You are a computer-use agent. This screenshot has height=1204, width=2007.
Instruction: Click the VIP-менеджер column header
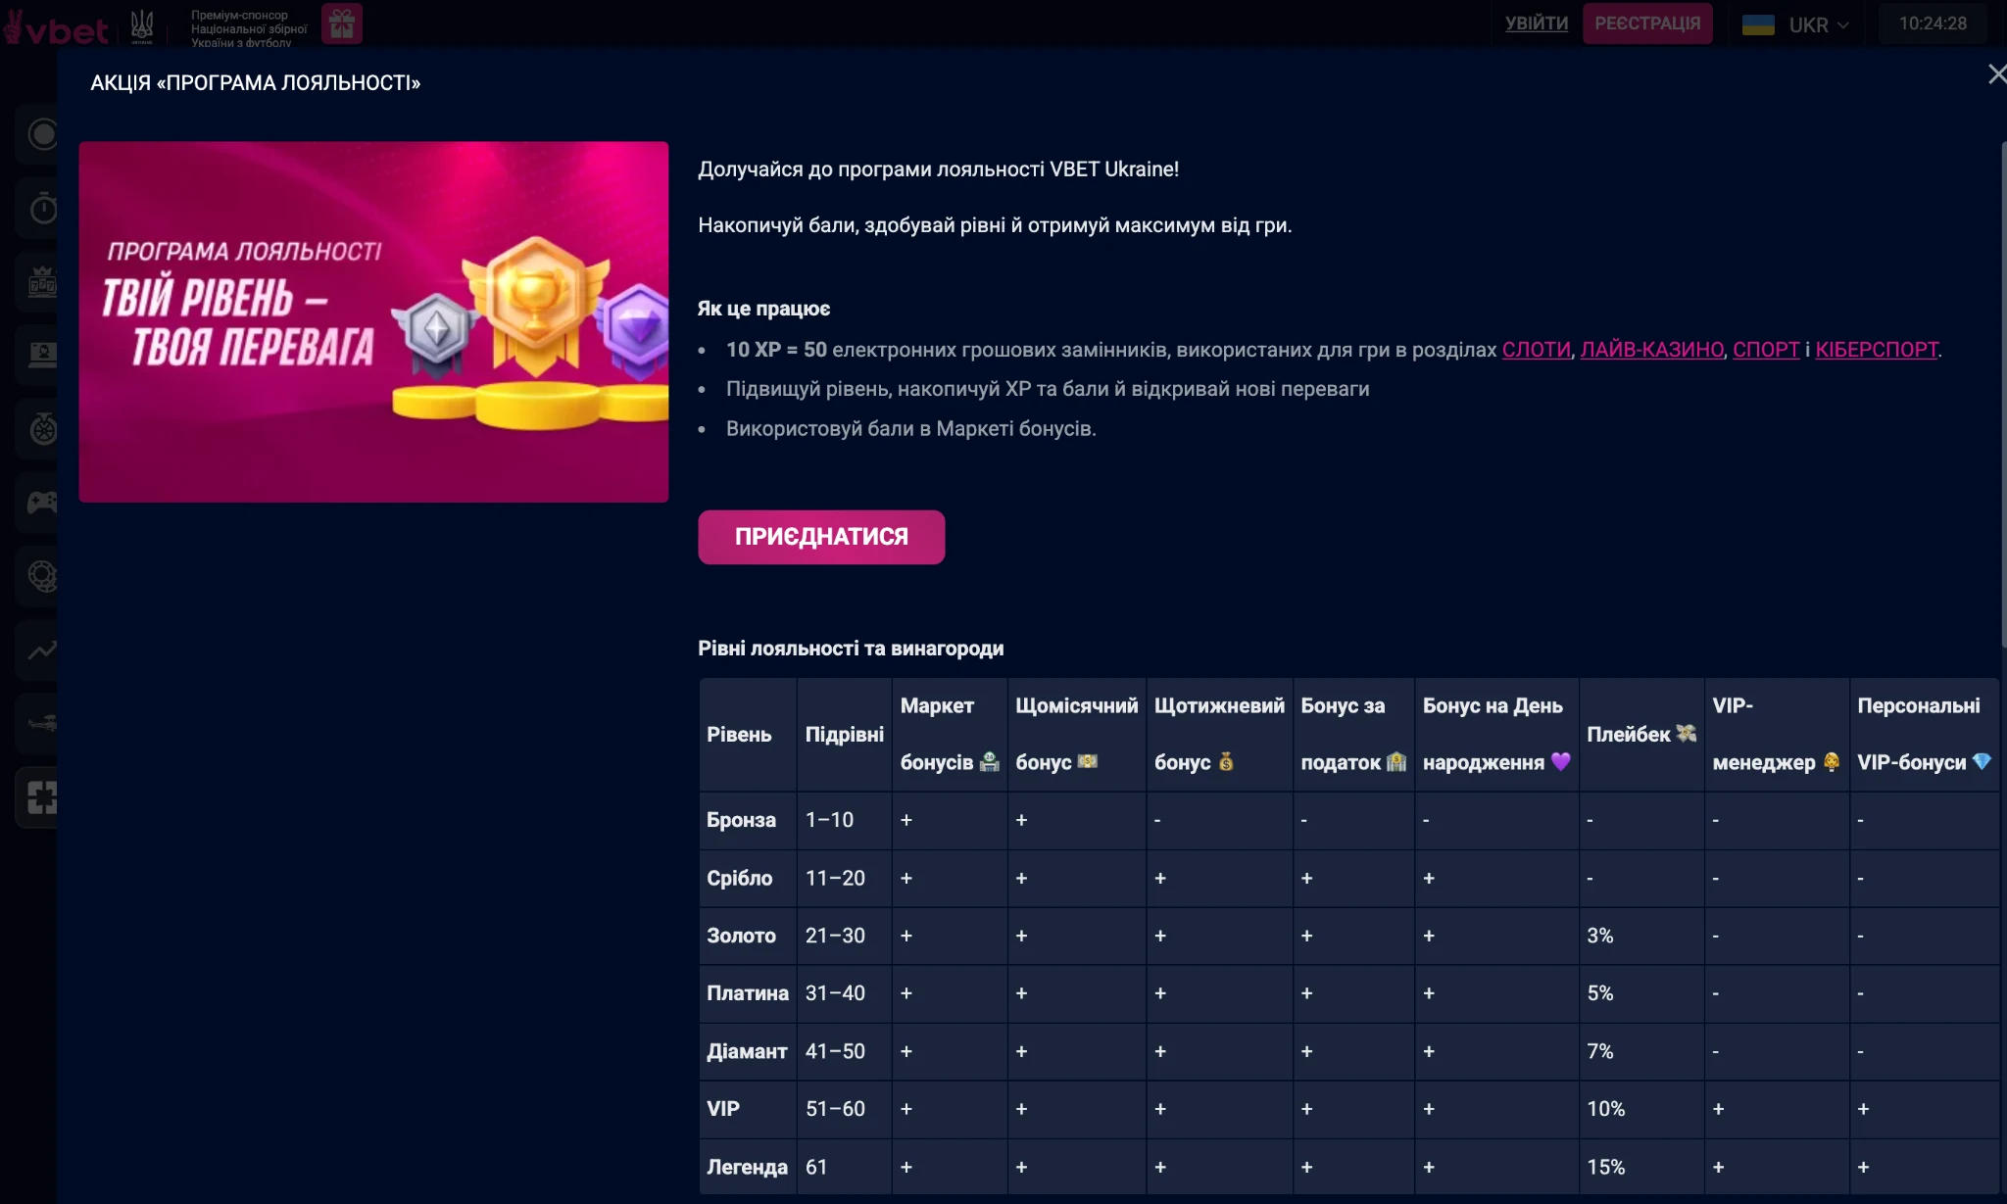click(x=1776, y=734)
